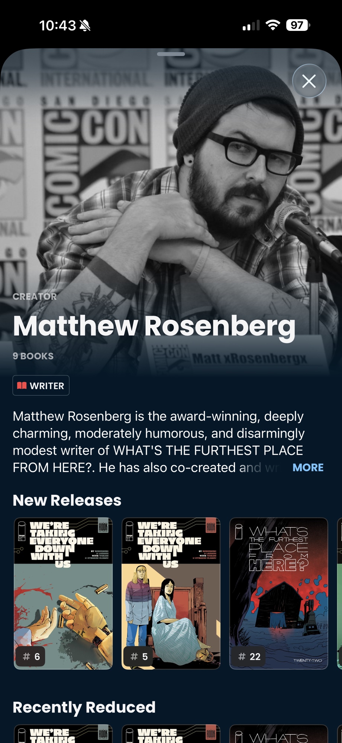Tap the New Releases section heading

coord(67,500)
